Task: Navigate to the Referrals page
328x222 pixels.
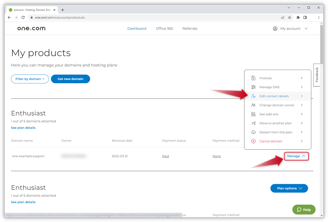Action: click(x=190, y=28)
